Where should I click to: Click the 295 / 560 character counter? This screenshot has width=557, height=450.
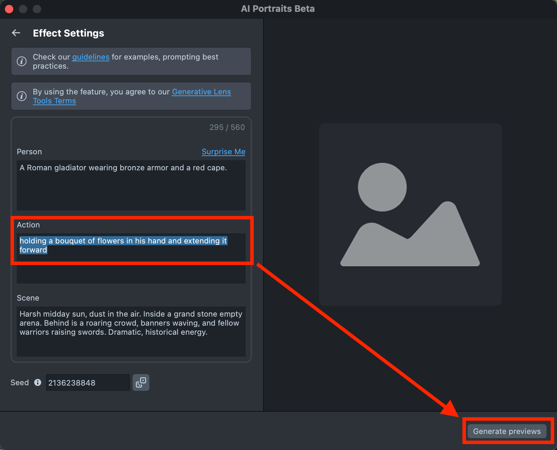(x=227, y=127)
